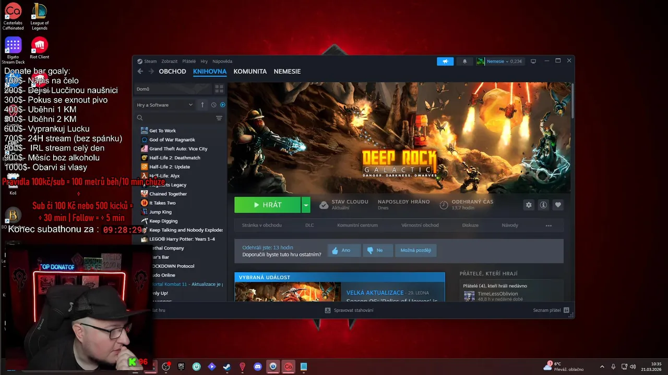Viewport: 668px width, 375px height.
Task: Click the library search input field
Action: tap(178, 118)
